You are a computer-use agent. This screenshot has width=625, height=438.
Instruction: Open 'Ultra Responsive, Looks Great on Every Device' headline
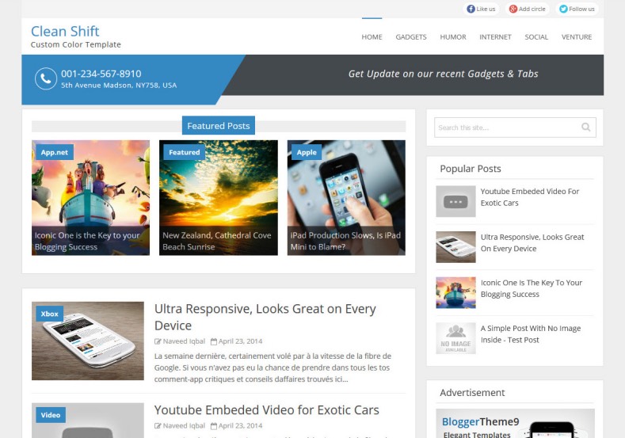click(265, 318)
